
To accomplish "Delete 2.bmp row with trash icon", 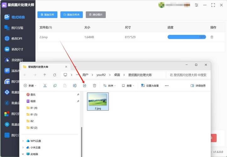I will coord(212,37).
